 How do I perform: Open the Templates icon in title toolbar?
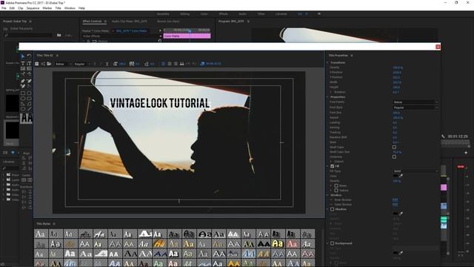tap(49, 64)
